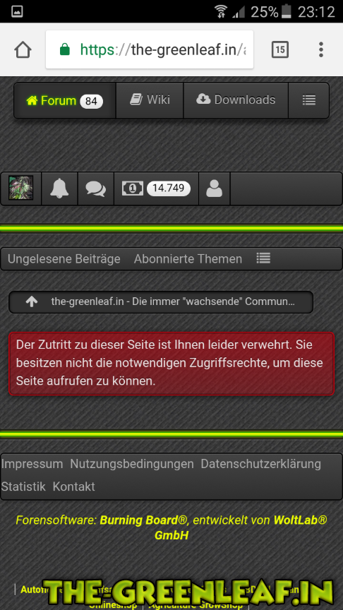Open the Wiki tab
The width and height of the screenshot is (343, 610).
(x=150, y=100)
